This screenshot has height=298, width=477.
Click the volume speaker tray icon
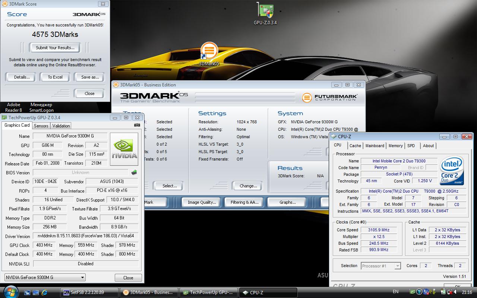(455, 292)
